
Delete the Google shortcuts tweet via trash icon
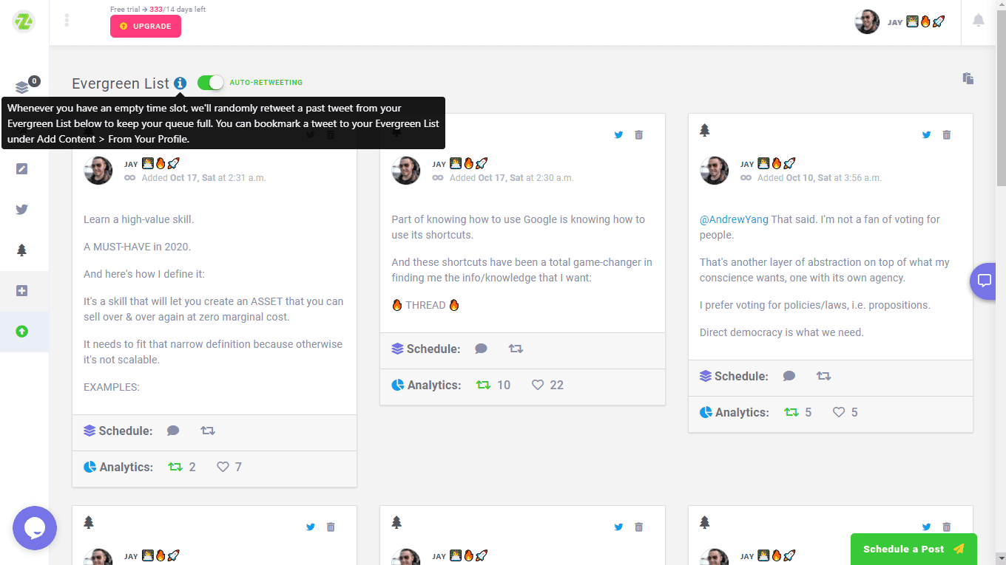click(x=639, y=135)
